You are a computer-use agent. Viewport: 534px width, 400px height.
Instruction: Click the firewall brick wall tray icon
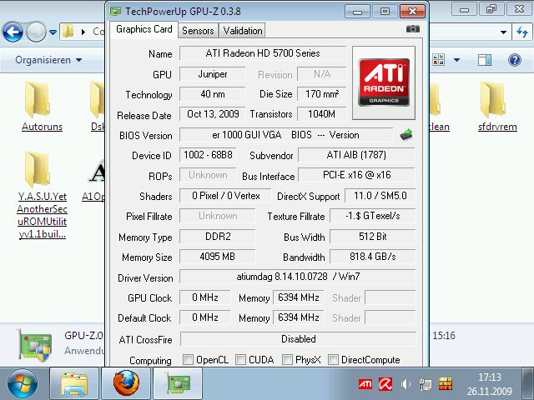[446, 384]
